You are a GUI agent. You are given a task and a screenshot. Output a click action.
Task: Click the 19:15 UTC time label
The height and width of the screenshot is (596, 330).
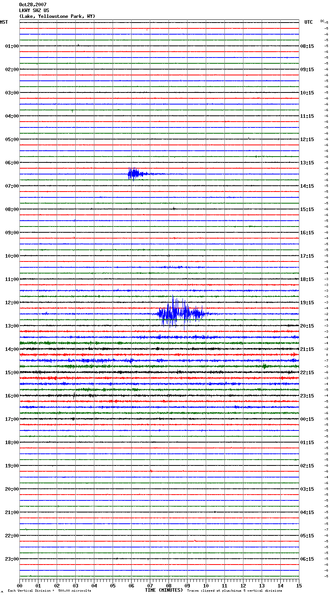(x=307, y=303)
